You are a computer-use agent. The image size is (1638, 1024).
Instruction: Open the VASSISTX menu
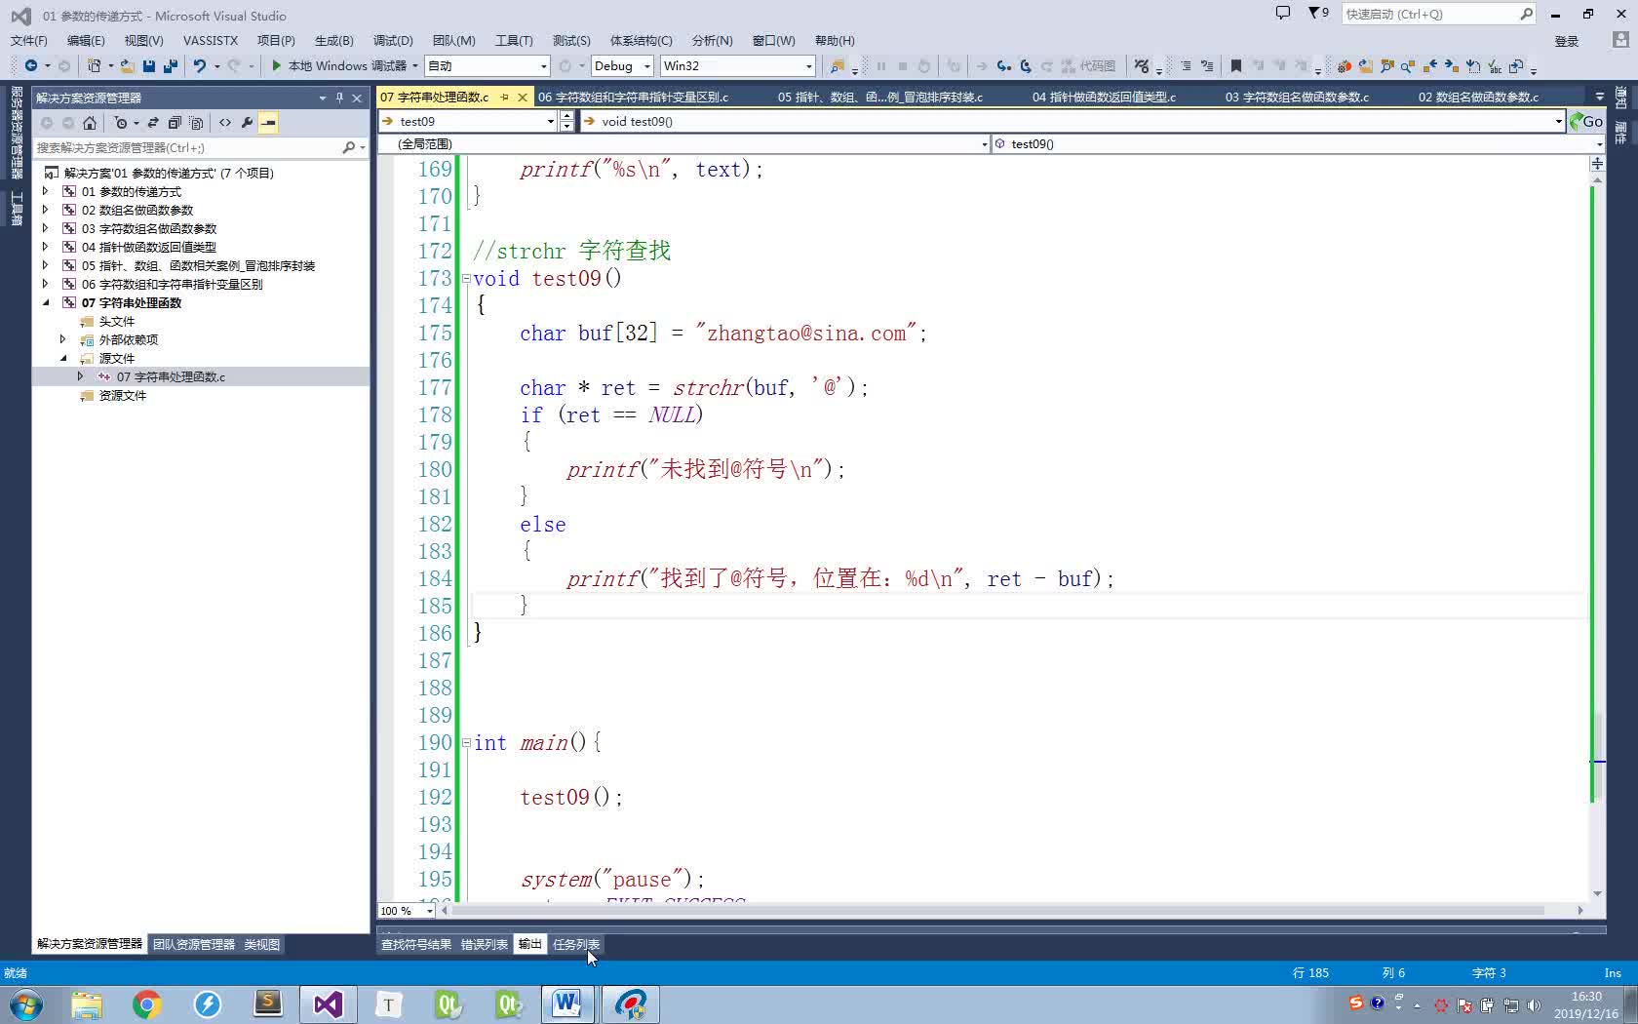tap(211, 40)
